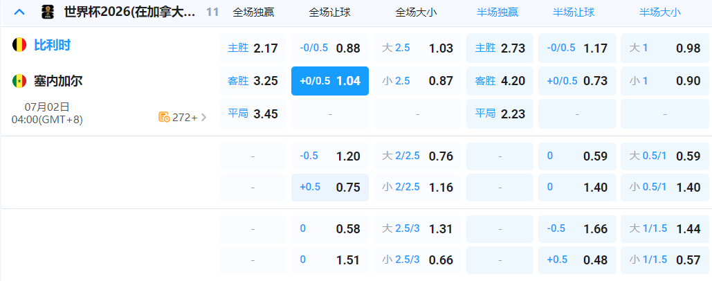
Task: Click the Senegal flag icon
Action: [19, 81]
